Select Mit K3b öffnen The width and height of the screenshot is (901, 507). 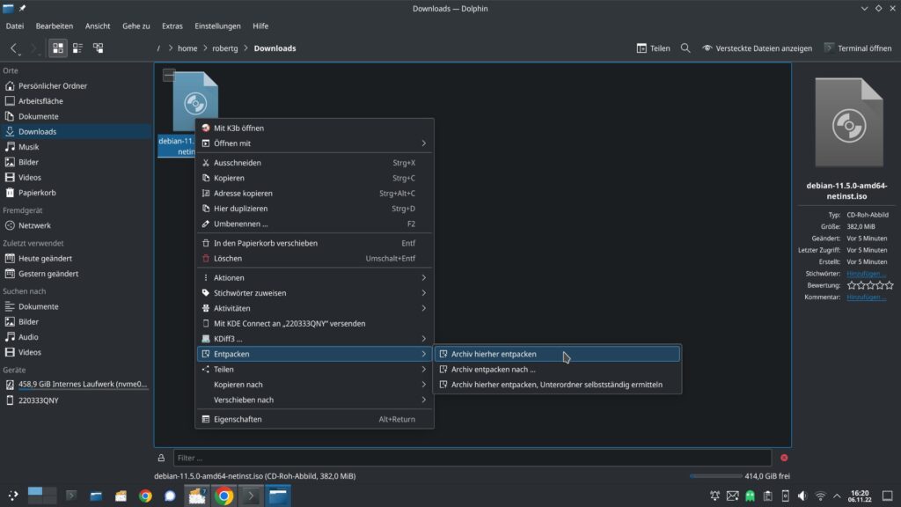[x=314, y=129]
